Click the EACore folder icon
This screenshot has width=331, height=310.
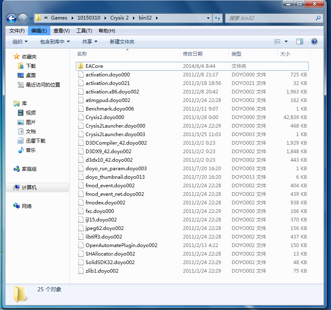click(x=81, y=66)
